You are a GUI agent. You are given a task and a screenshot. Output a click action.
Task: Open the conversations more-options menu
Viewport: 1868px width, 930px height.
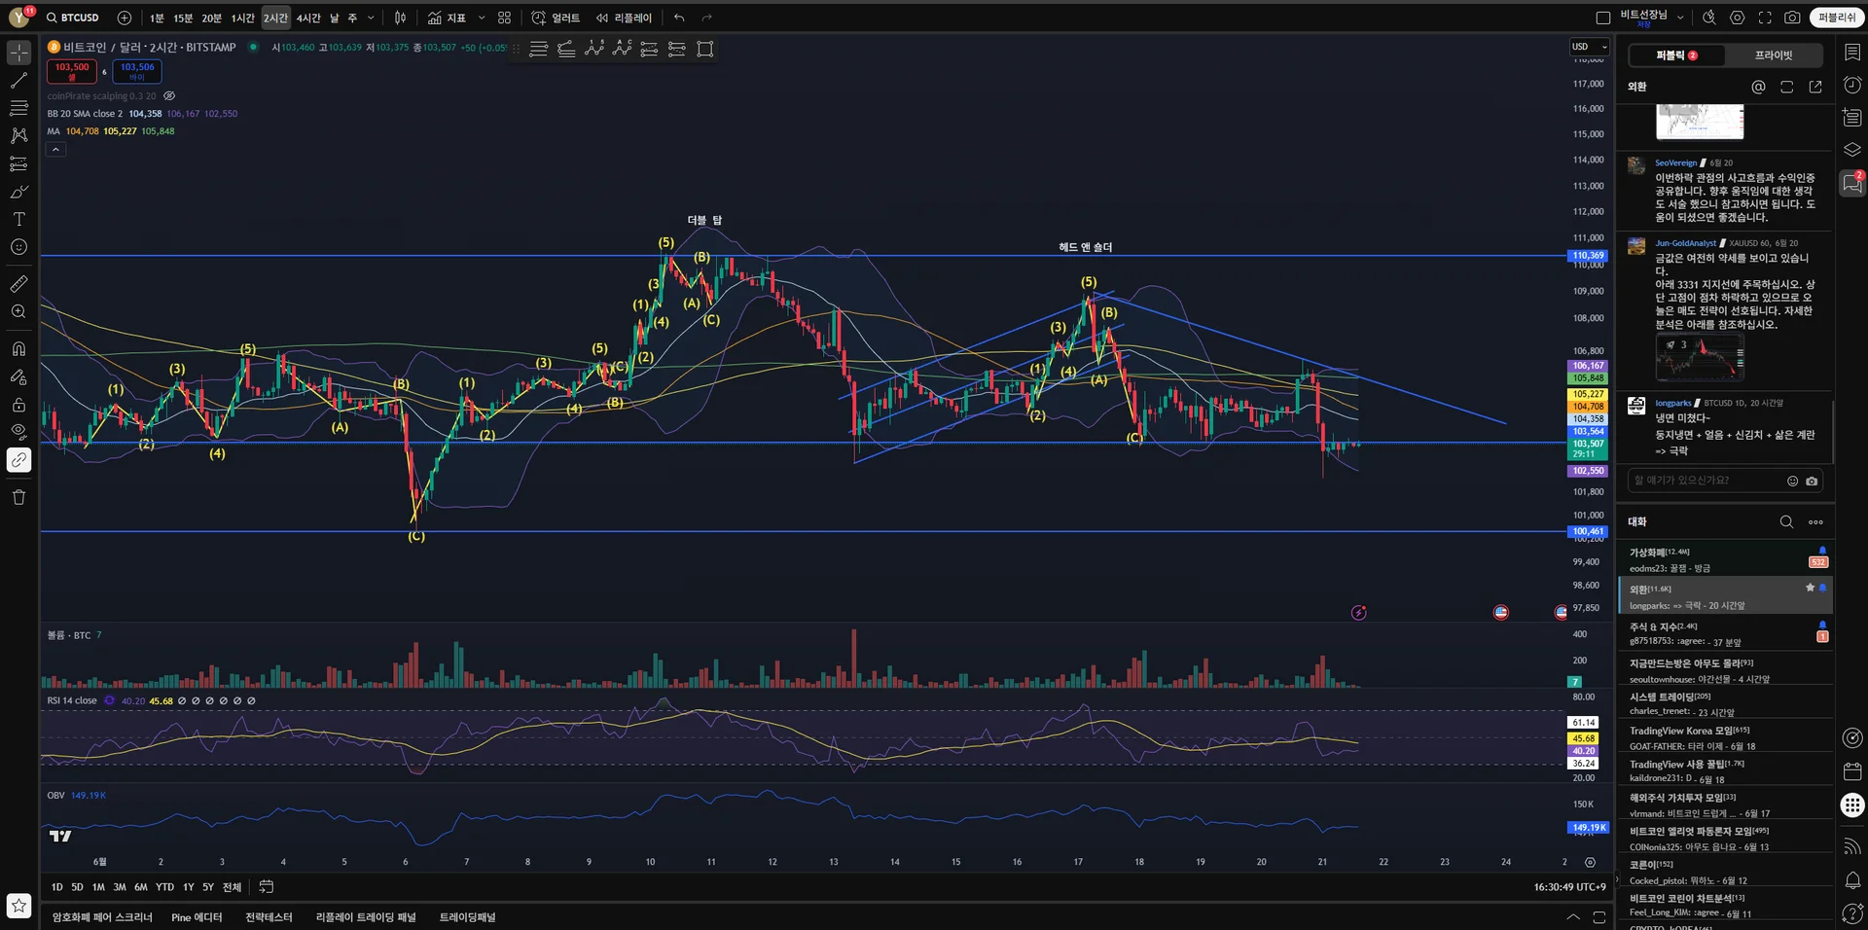pos(1815,522)
